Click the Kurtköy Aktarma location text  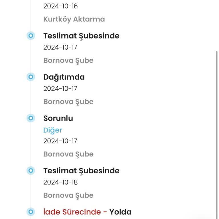74,19
